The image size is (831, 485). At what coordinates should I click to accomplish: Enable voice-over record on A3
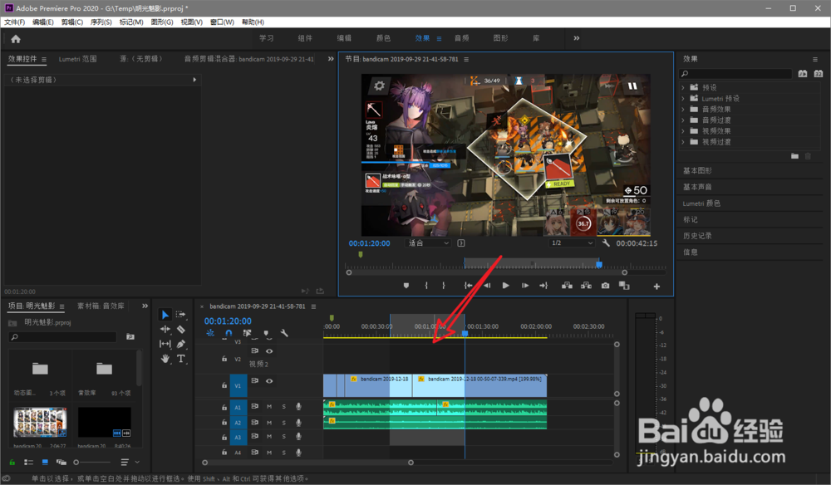(x=299, y=436)
